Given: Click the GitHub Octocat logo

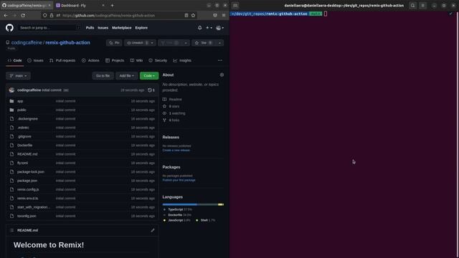Looking at the screenshot, I should tap(9, 28).
